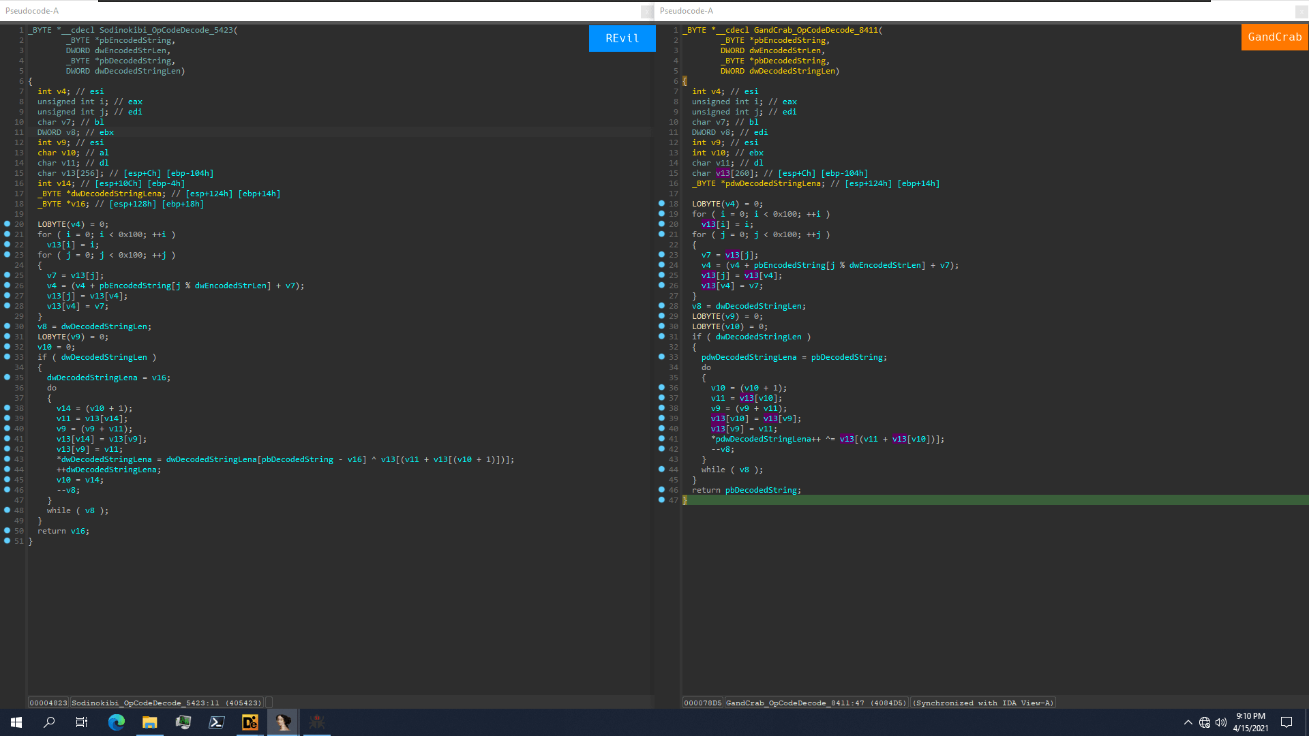The height and width of the screenshot is (736, 1309).
Task: Open the clock showing 9:10 PM
Action: coord(1250,722)
